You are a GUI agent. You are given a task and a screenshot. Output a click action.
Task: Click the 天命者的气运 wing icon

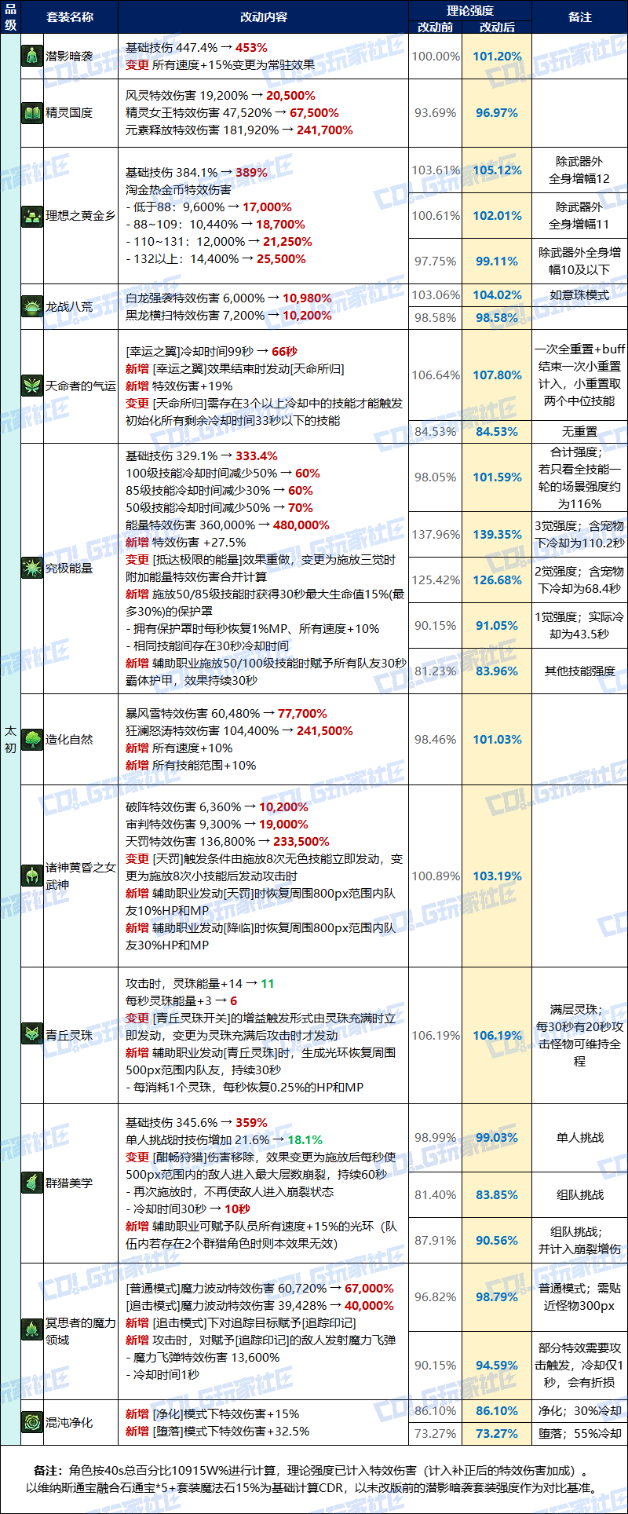(32, 386)
